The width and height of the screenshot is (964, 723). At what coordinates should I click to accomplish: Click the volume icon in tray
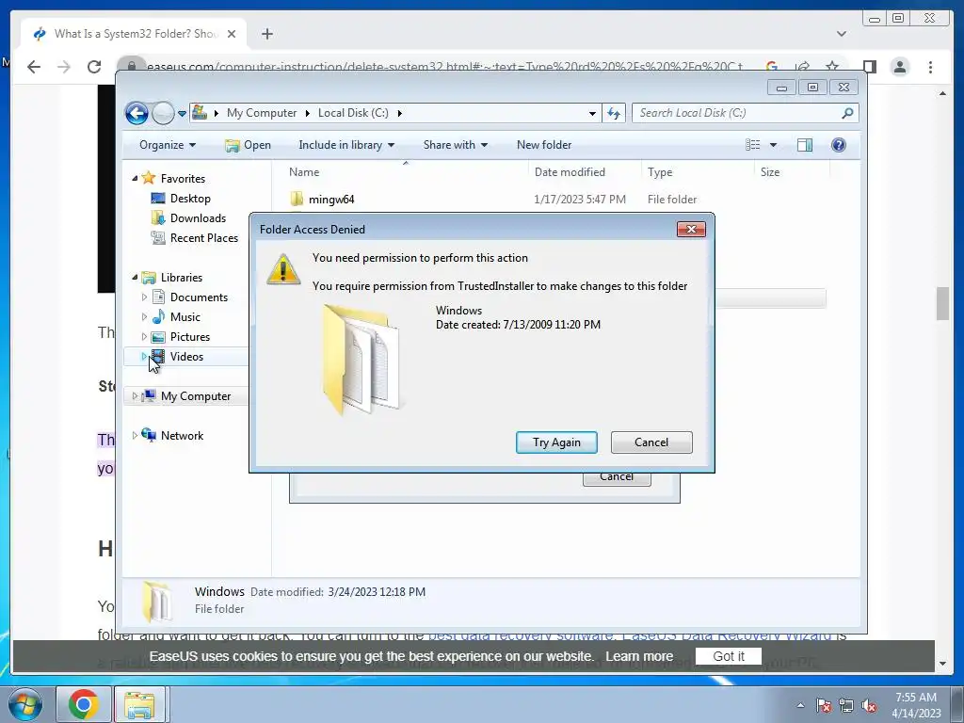pyautogui.click(x=869, y=706)
